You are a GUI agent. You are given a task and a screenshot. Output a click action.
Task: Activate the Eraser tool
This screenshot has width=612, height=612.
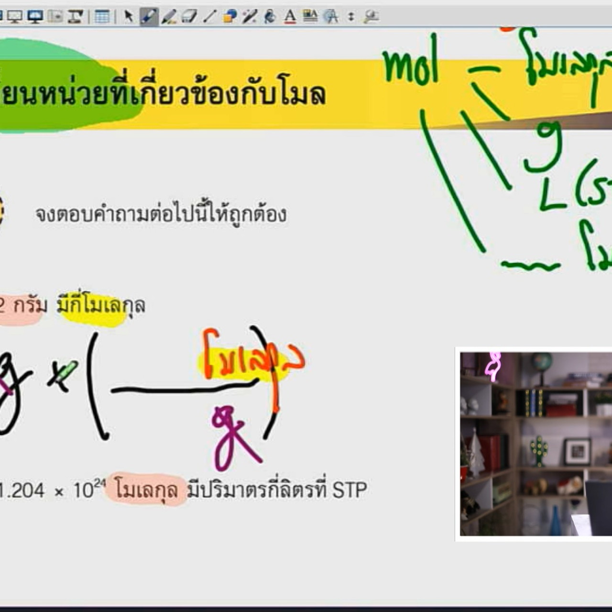(x=189, y=17)
